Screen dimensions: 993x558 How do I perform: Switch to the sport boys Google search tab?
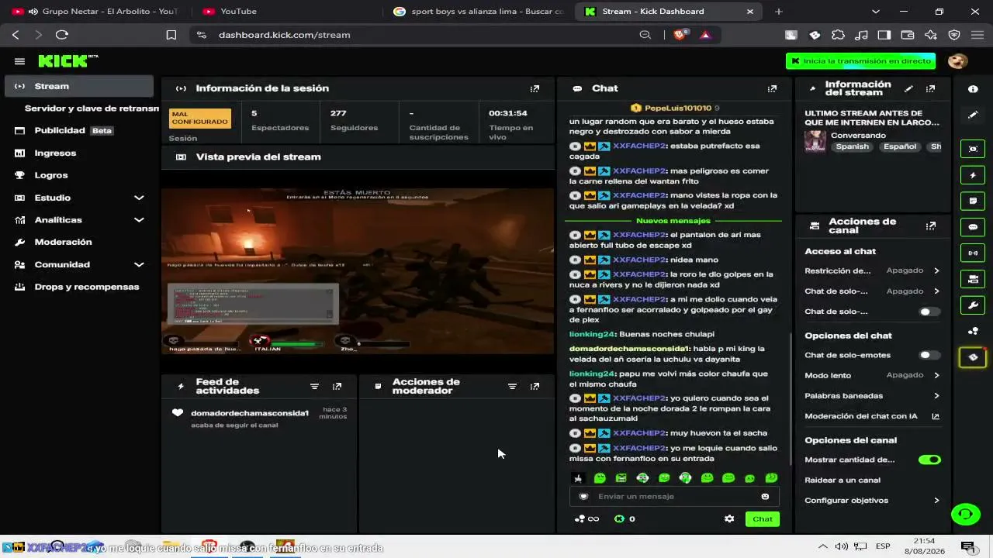(479, 11)
